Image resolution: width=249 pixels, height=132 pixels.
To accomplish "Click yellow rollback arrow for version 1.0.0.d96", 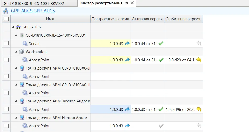I will [x=199, y=109].
